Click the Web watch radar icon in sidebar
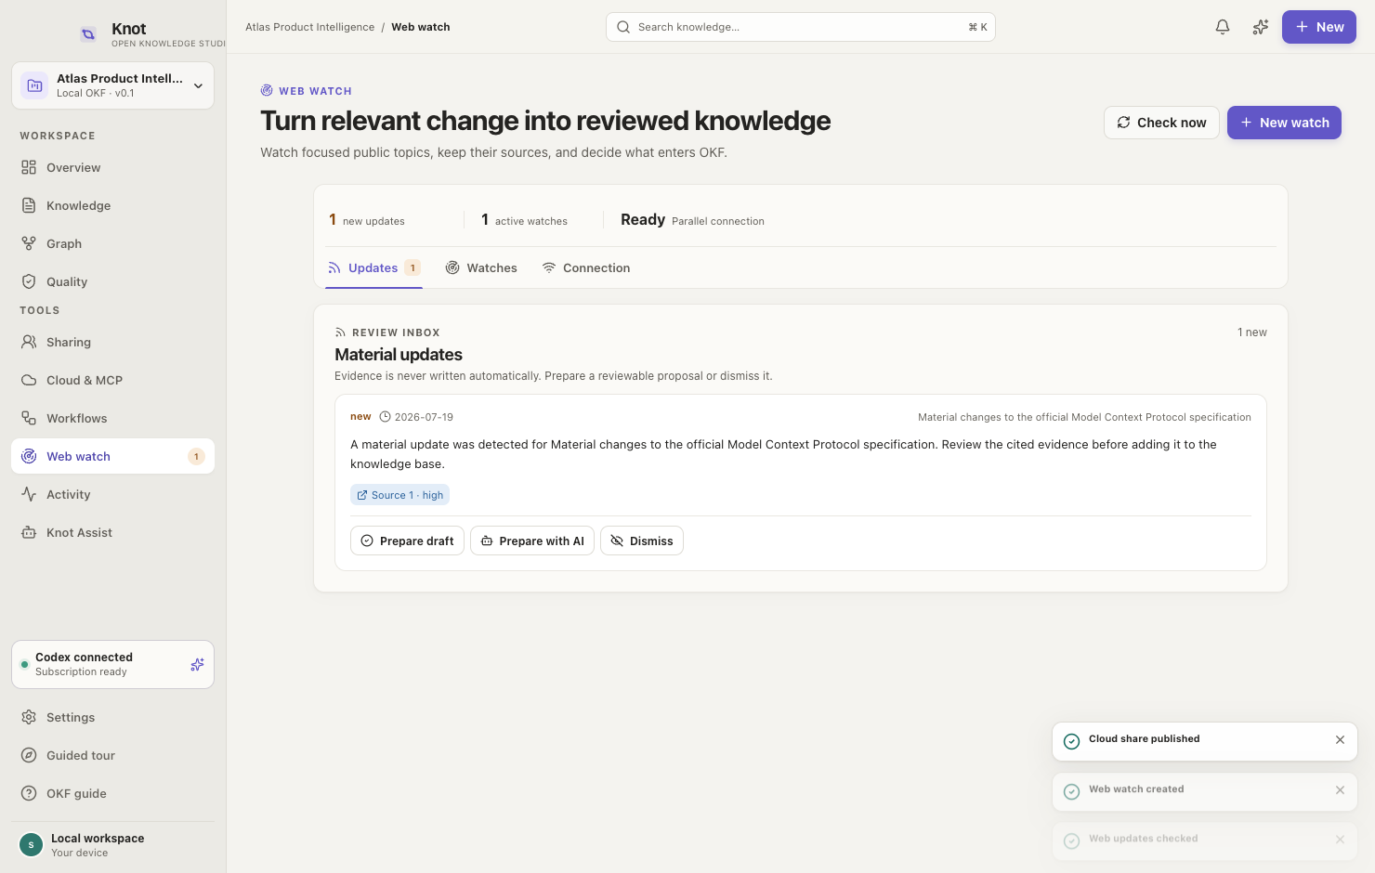1375x873 pixels. tap(29, 456)
